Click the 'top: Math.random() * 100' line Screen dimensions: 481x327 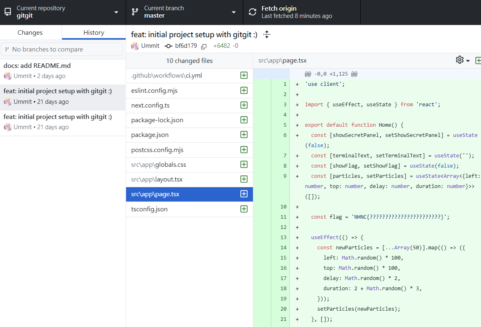[x=362, y=268]
